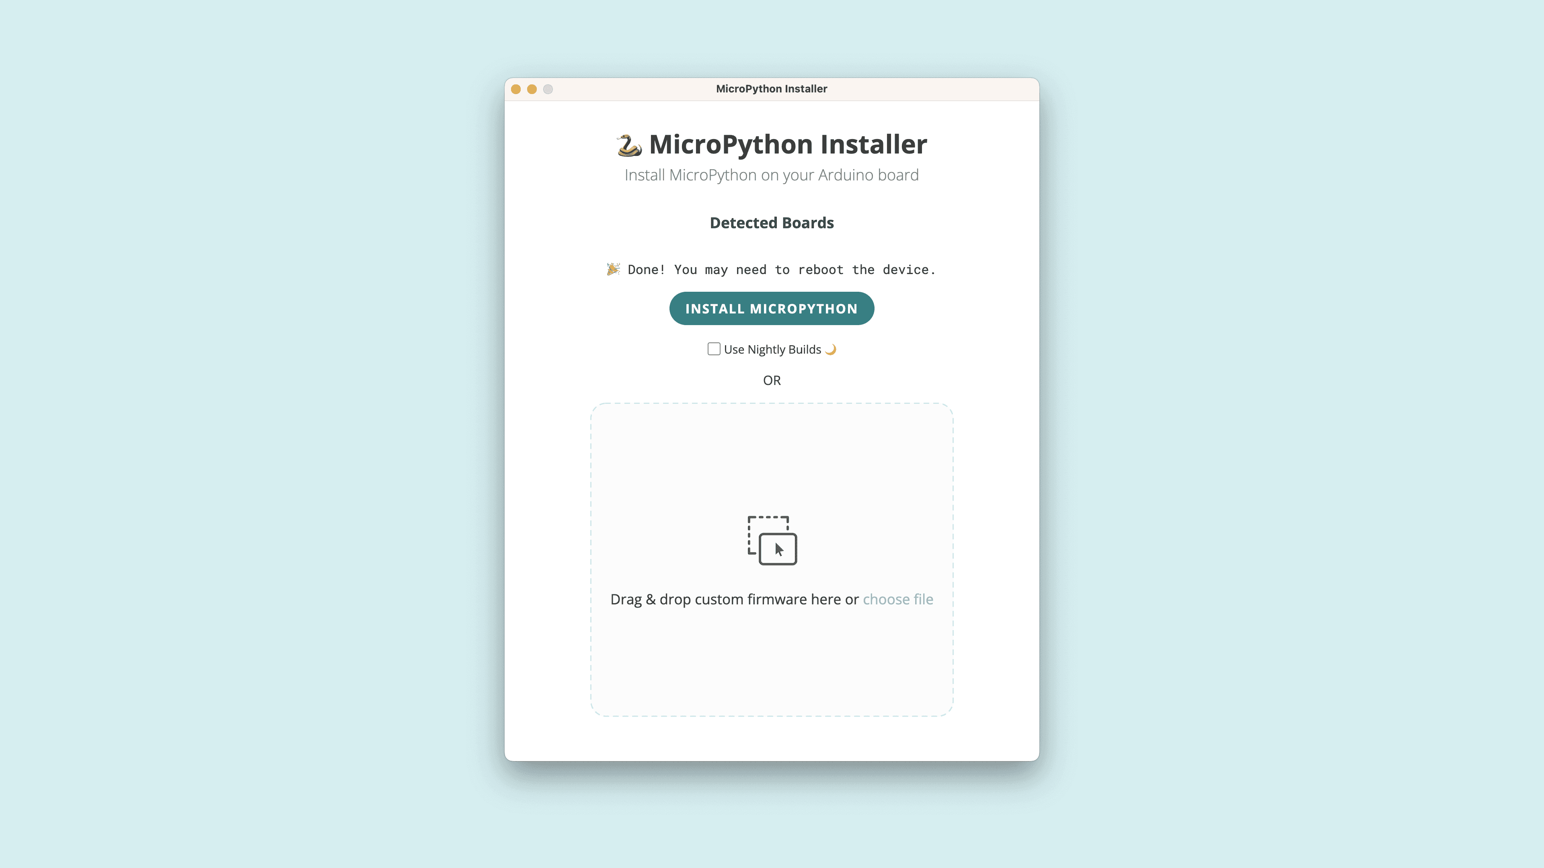Screen dimensions: 1544x868
Task: Click the Use Nightly Builds label text
Action: point(772,349)
